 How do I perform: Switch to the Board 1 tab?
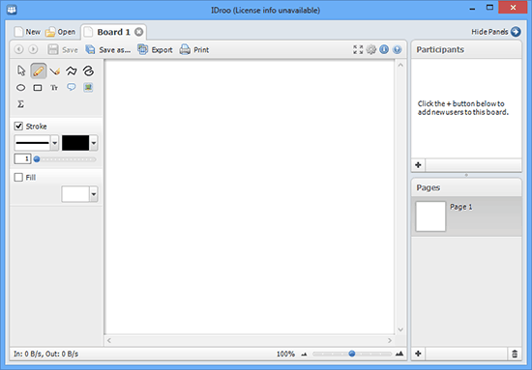tap(113, 32)
